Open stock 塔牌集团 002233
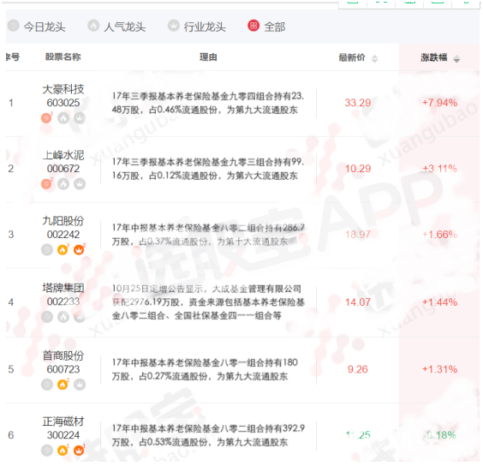This screenshot has width=483, height=466. point(63,295)
